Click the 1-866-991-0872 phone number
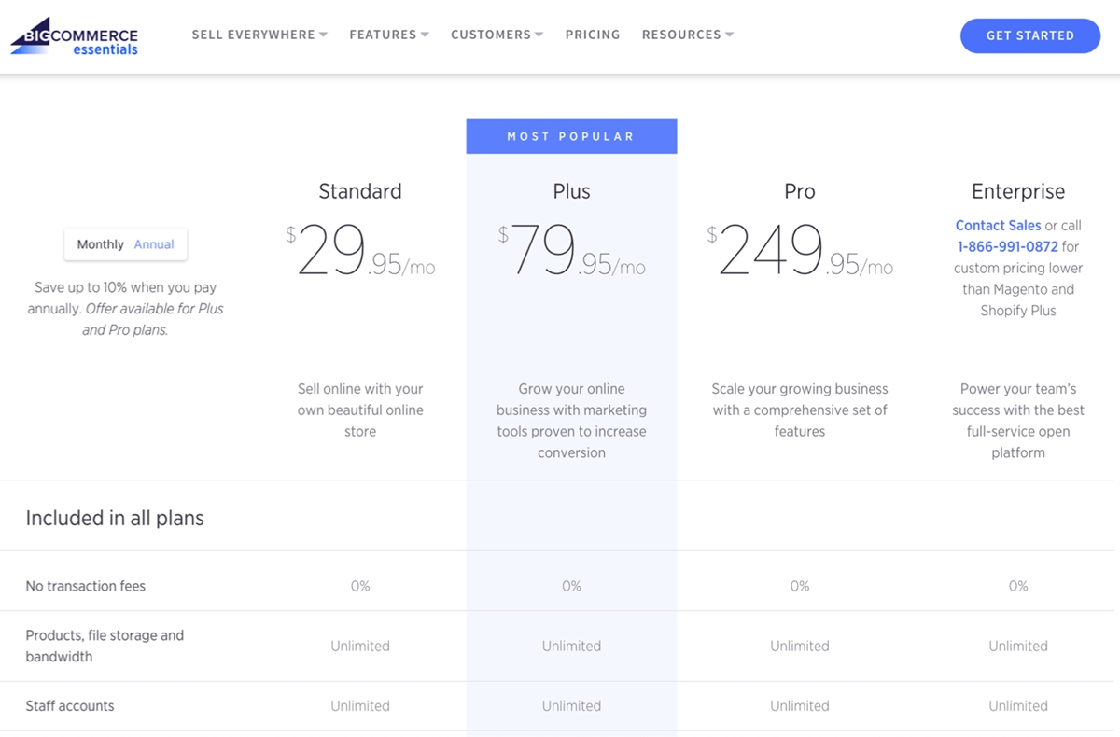The image size is (1120, 737). click(1007, 247)
